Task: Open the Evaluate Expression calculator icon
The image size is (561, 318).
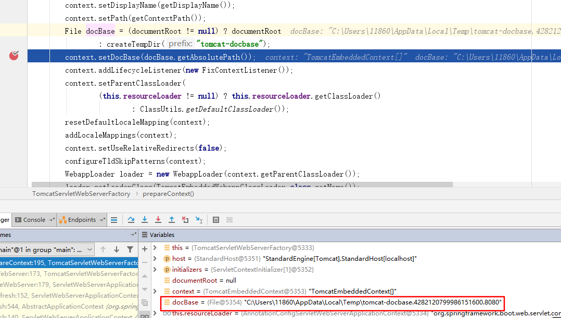Action: click(x=216, y=220)
